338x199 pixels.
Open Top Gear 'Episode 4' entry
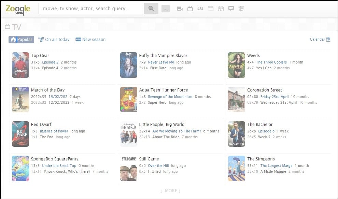50,68
